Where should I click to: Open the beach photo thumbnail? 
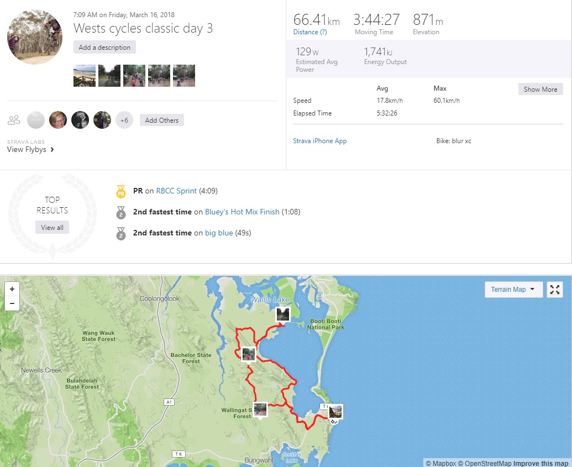pos(85,76)
